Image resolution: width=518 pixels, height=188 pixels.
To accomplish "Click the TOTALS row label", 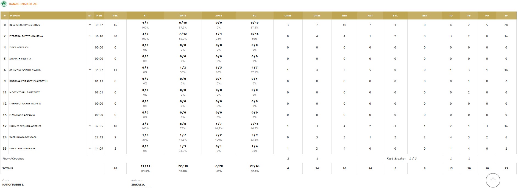I will click(x=8, y=168).
